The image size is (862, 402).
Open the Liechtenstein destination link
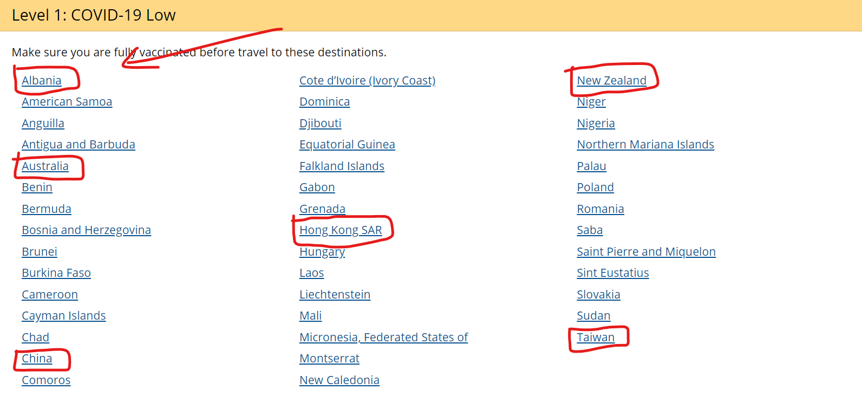coord(335,295)
